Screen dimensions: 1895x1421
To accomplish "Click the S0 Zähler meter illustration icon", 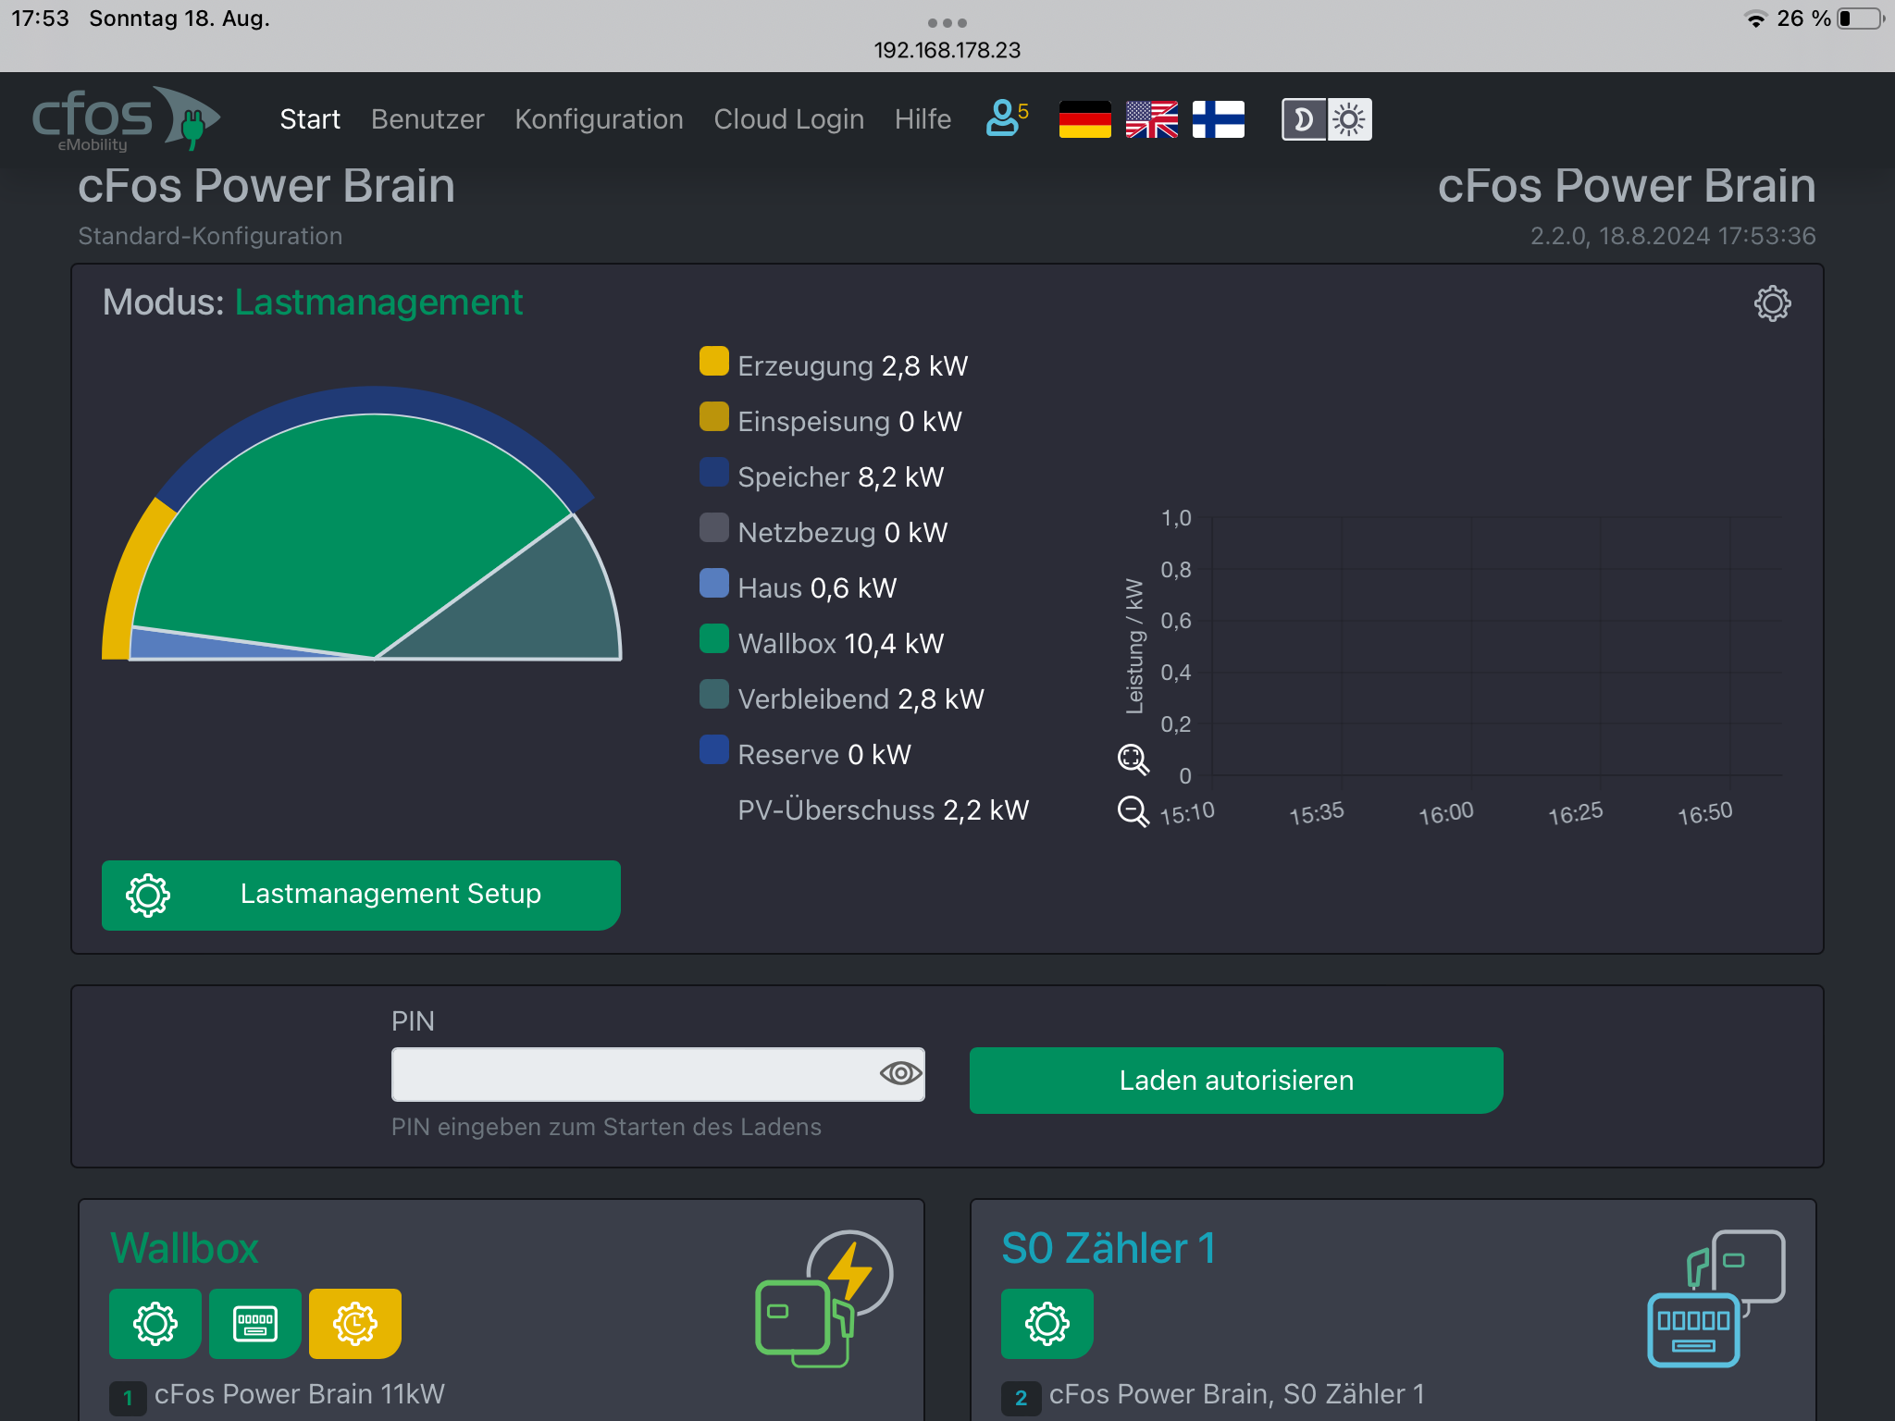I will click(1716, 1299).
